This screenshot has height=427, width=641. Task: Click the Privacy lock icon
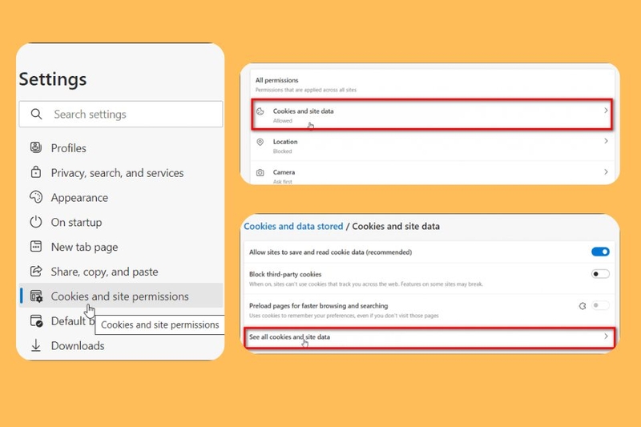[36, 172]
